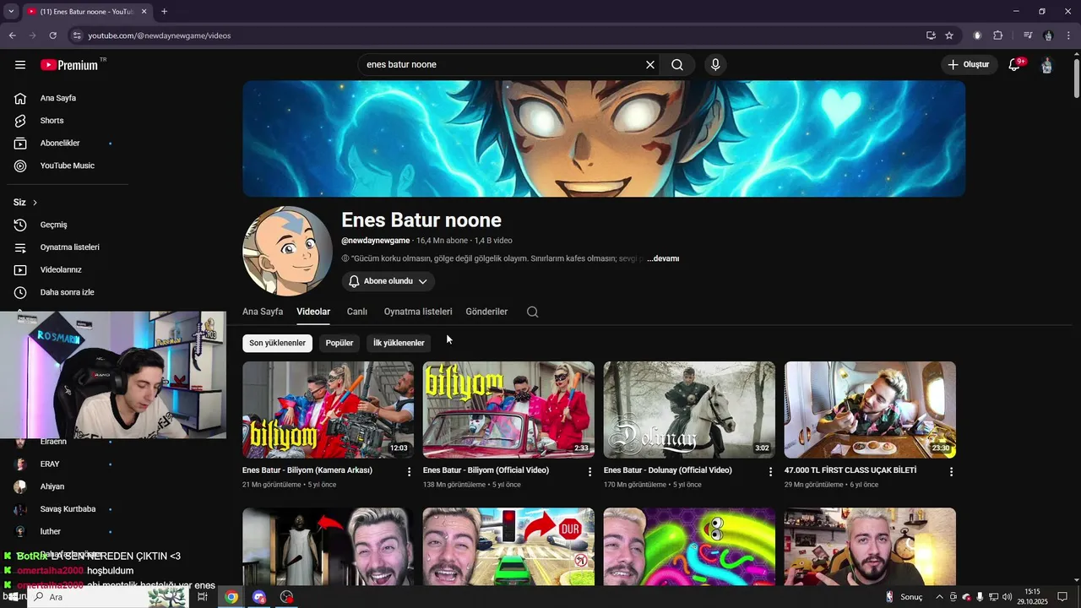Screen dimensions: 1081x608
Task: Open Chrome tab search dropdown
Action: (x=11, y=11)
